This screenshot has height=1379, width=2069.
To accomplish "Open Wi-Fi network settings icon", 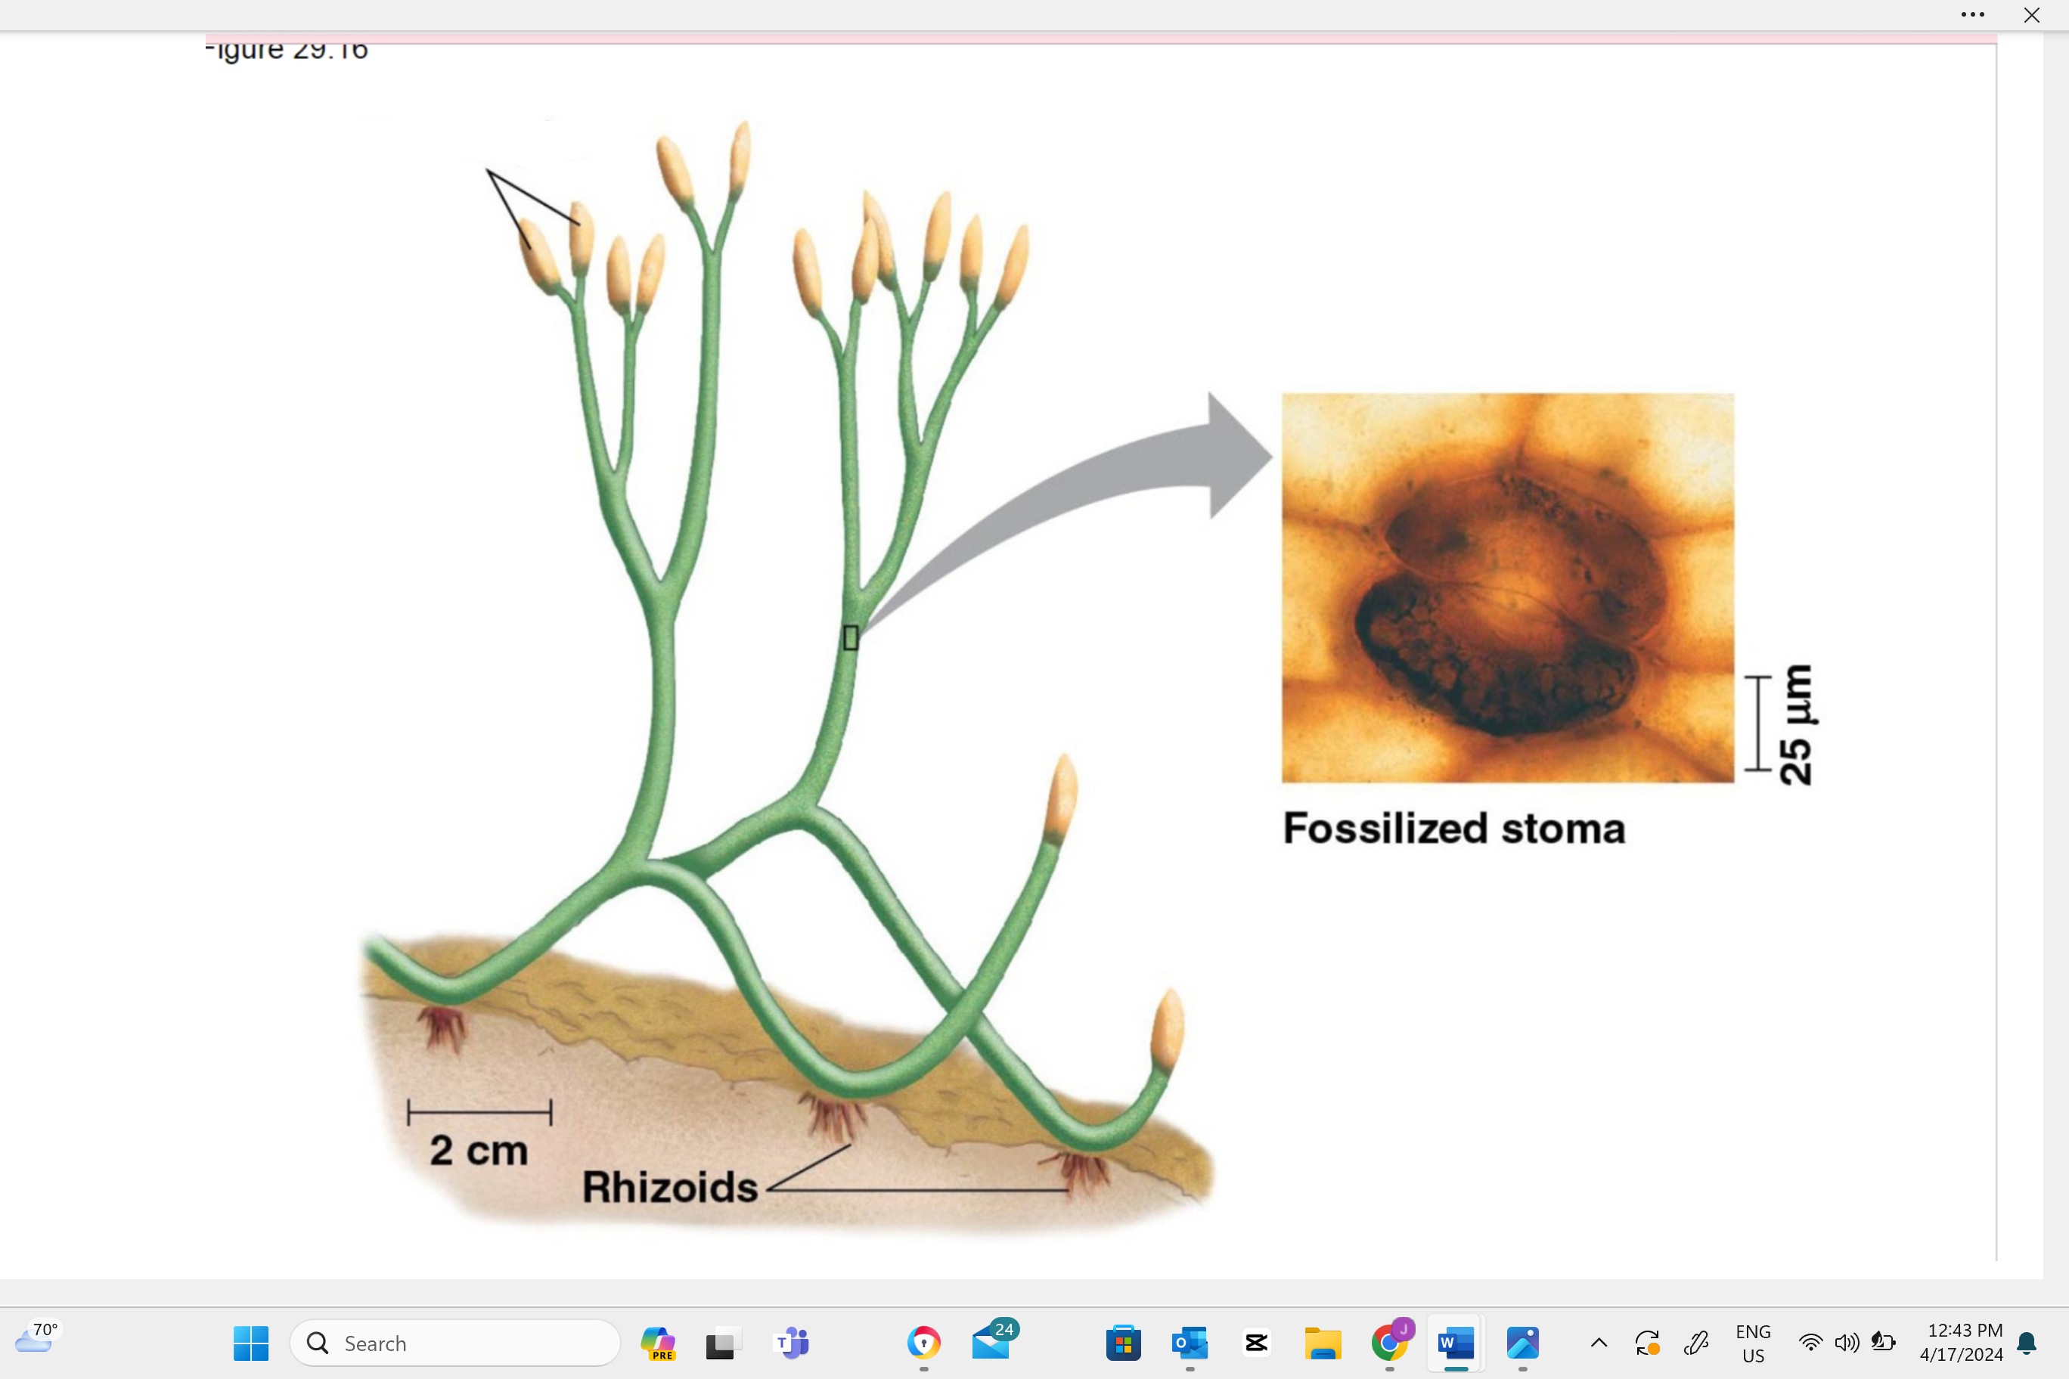I will [1810, 1343].
